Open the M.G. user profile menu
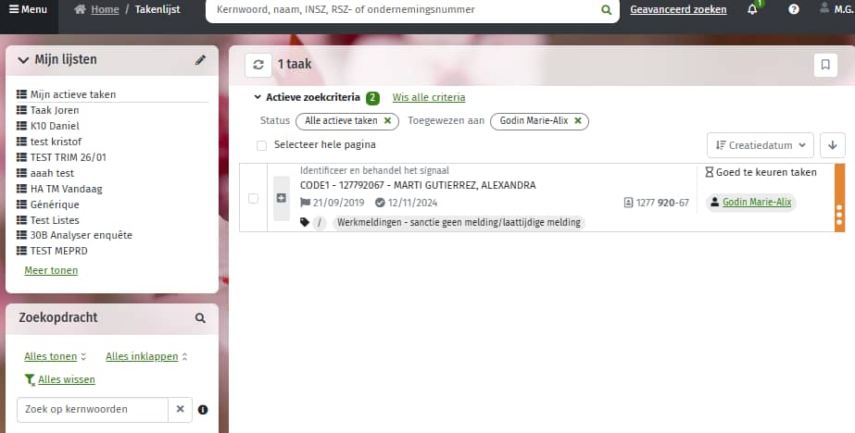This screenshot has height=433, width=855. tap(837, 9)
